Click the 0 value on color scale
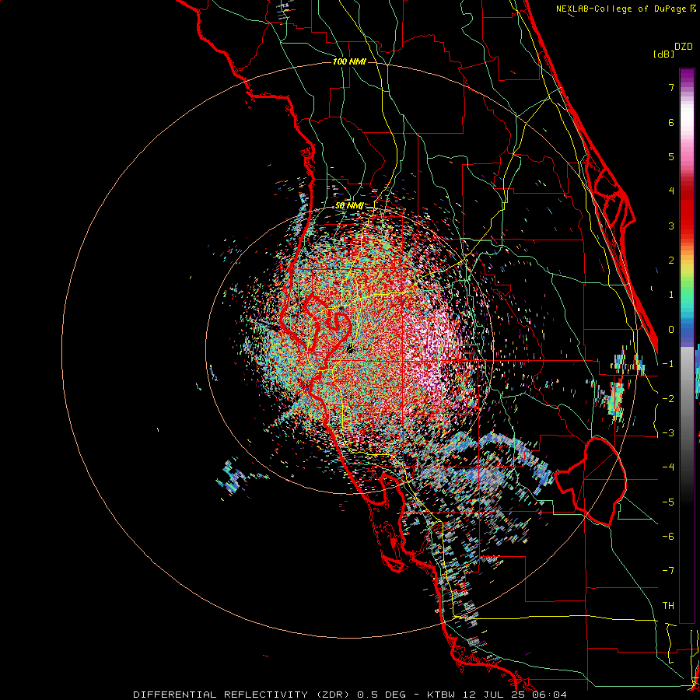 [x=671, y=330]
